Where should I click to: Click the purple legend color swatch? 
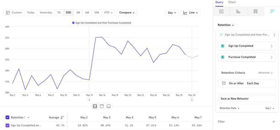coord(74,23)
